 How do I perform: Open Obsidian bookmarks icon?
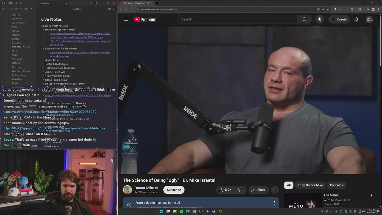(x=21, y=3)
